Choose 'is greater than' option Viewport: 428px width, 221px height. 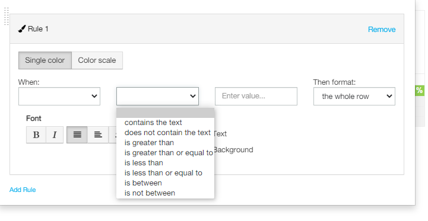[x=165, y=143]
